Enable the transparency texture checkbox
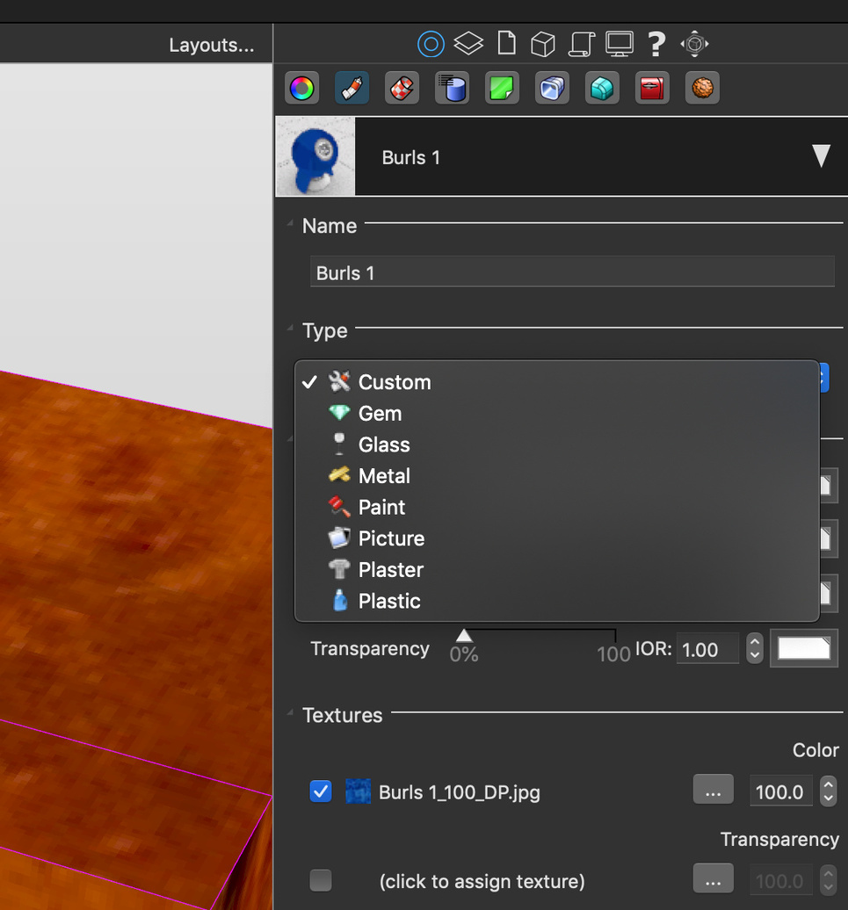The image size is (848, 910). coord(321,880)
